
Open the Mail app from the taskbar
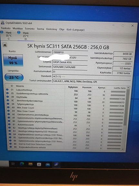pyautogui.click(x=48, y=165)
